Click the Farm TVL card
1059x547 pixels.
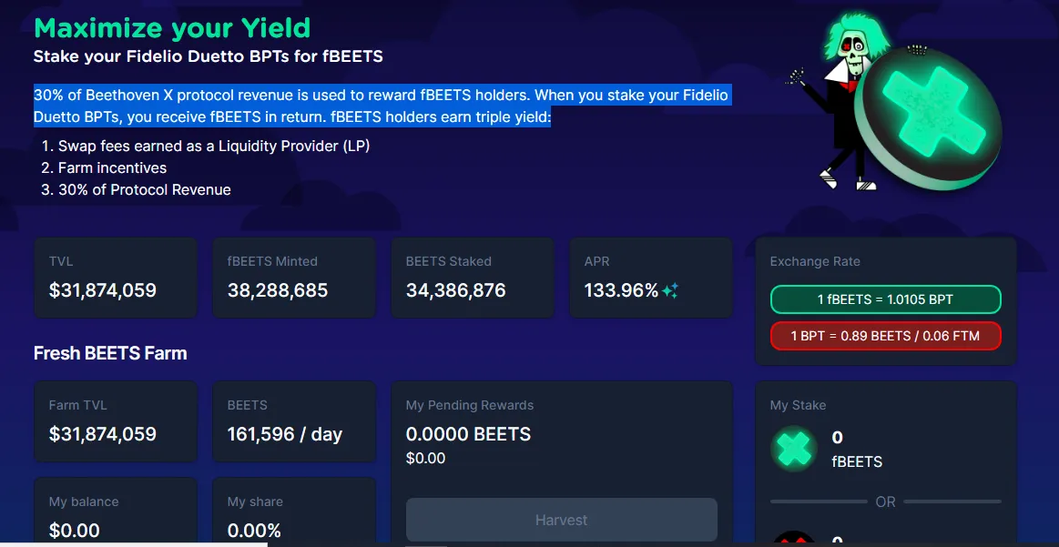[116, 421]
